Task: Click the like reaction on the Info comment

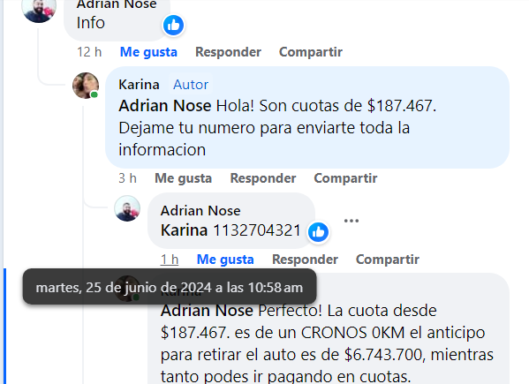Action: (173, 25)
